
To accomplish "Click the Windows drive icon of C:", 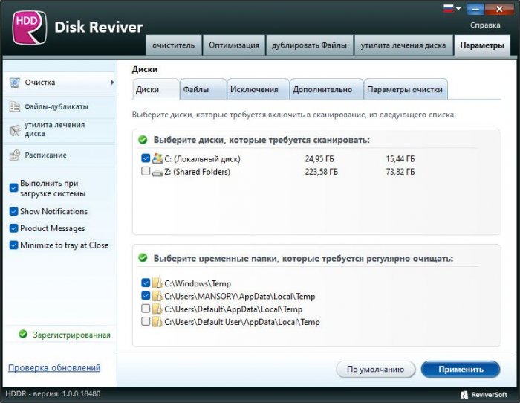I will point(157,158).
